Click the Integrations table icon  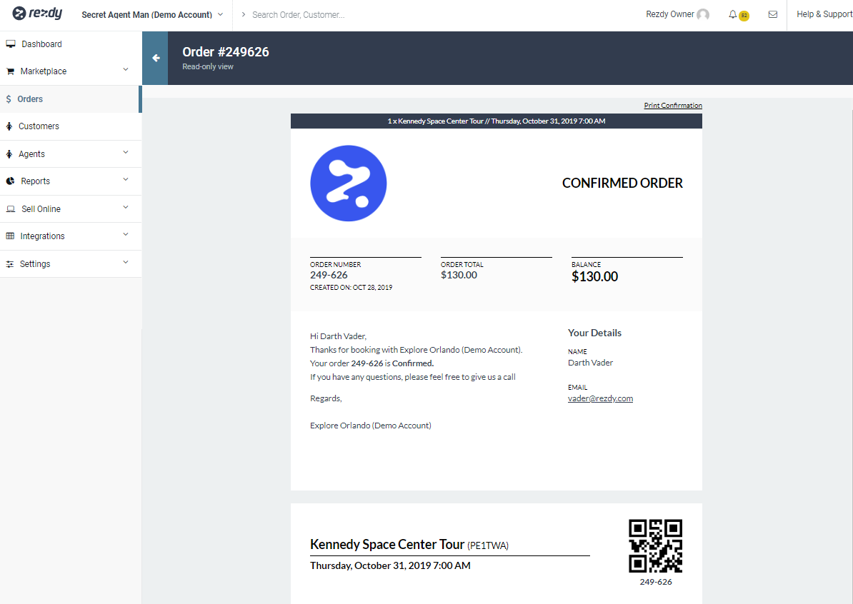tap(10, 236)
